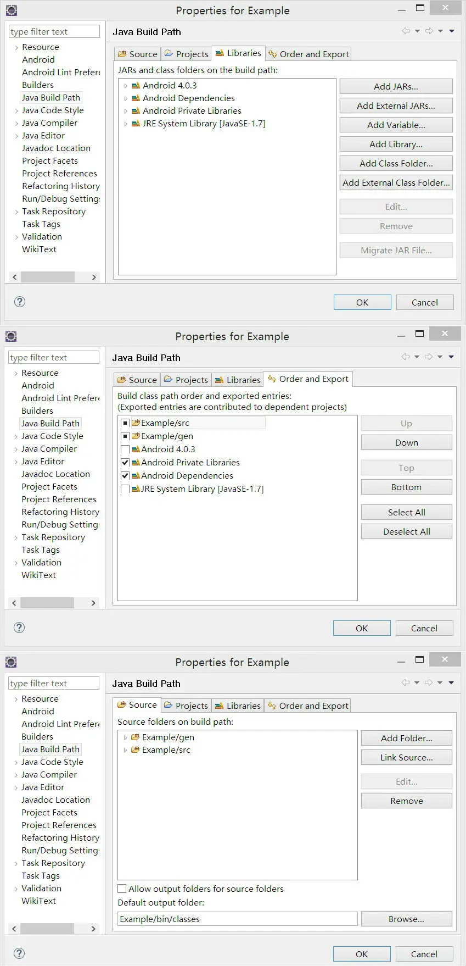Click Default output folder field Example/bin/classes
The height and width of the screenshot is (966, 466).
(238, 919)
